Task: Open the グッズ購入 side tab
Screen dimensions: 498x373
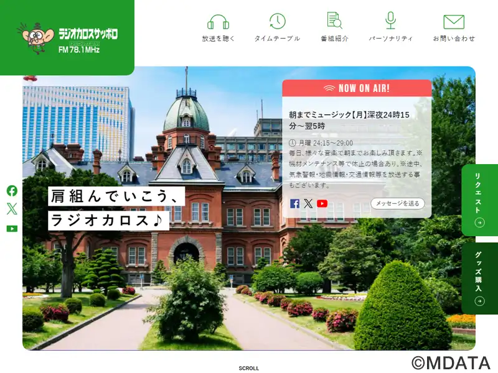Action: coord(479,279)
